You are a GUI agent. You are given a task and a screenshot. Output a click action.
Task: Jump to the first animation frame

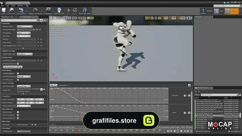coord(168,131)
